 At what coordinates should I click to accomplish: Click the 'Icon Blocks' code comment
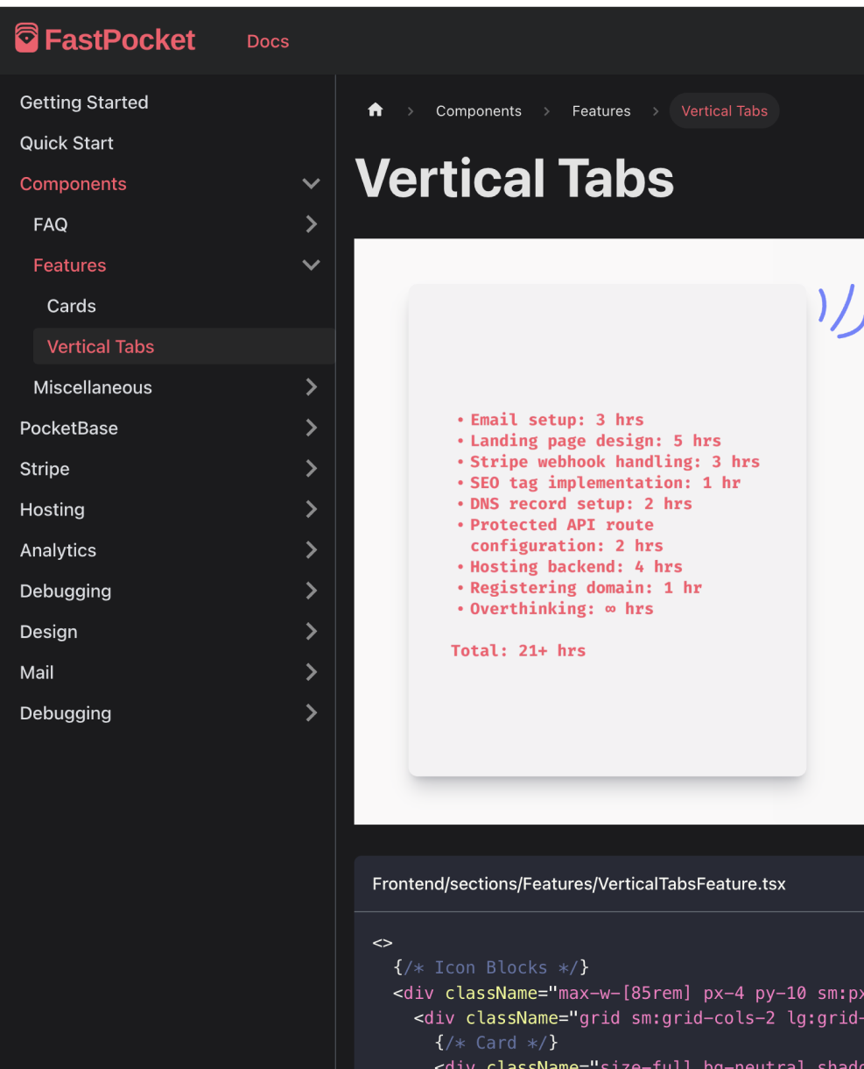coord(491,967)
